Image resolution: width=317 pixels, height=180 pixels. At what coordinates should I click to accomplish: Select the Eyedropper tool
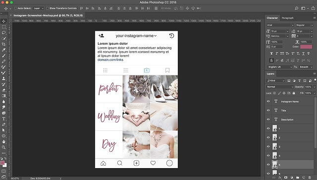tap(3, 50)
